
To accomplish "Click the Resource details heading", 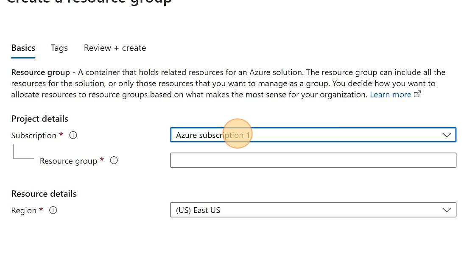I will pyautogui.click(x=44, y=194).
